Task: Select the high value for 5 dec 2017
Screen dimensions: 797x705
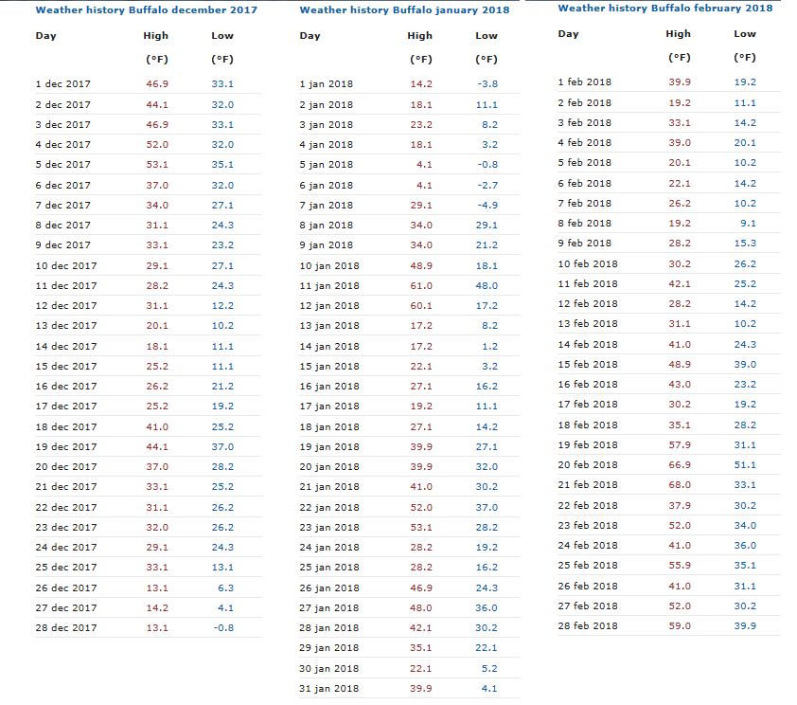Action: pos(157,164)
